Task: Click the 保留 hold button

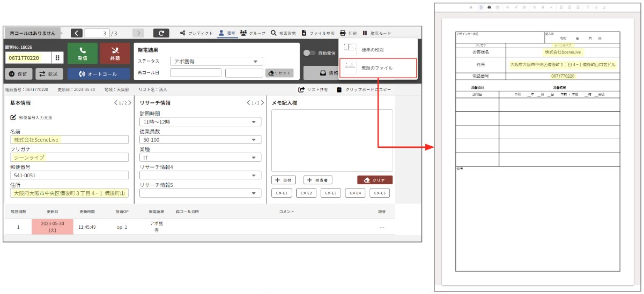Action: click(18, 73)
